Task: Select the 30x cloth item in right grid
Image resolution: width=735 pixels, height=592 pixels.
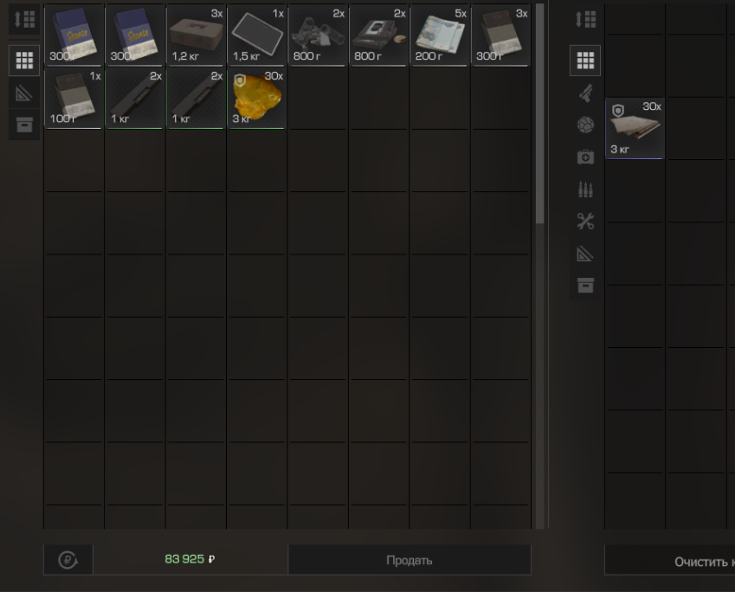Action: [635, 129]
